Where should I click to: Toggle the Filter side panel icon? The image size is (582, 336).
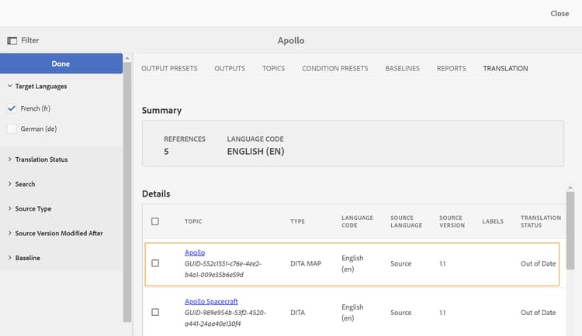click(12, 40)
